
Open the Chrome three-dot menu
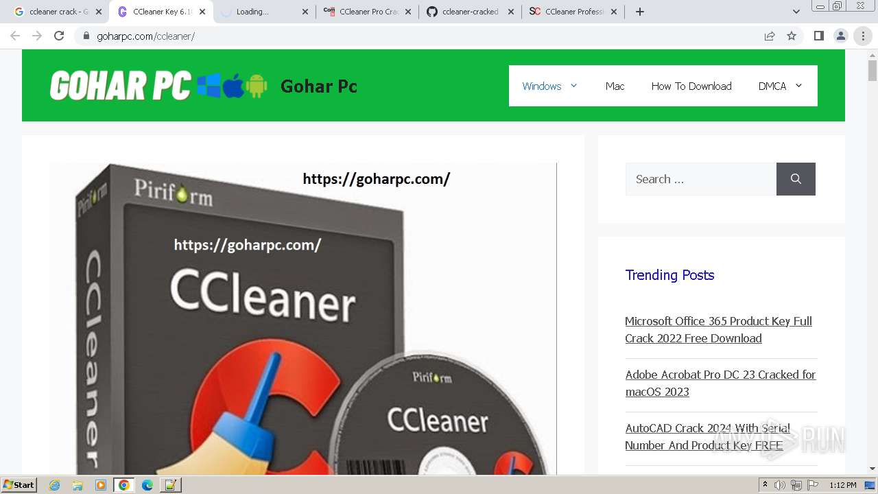[863, 36]
